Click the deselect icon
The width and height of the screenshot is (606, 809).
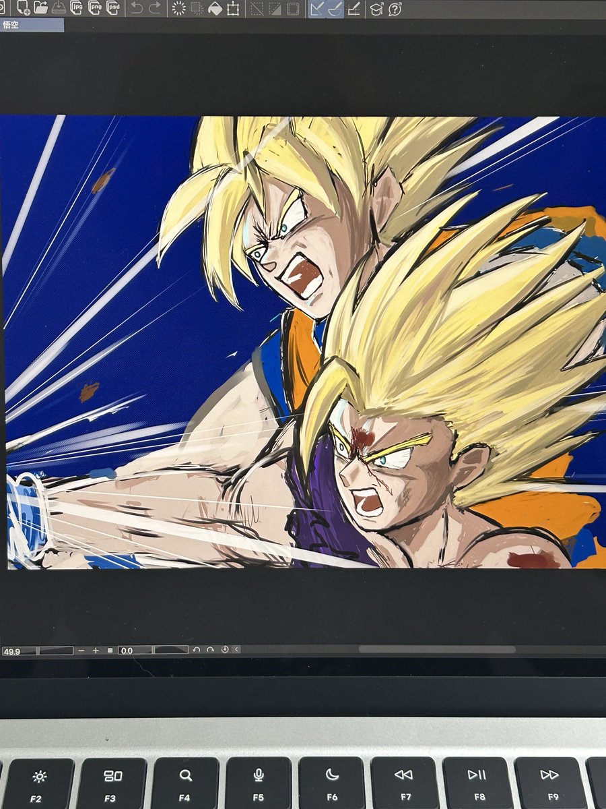[257, 8]
